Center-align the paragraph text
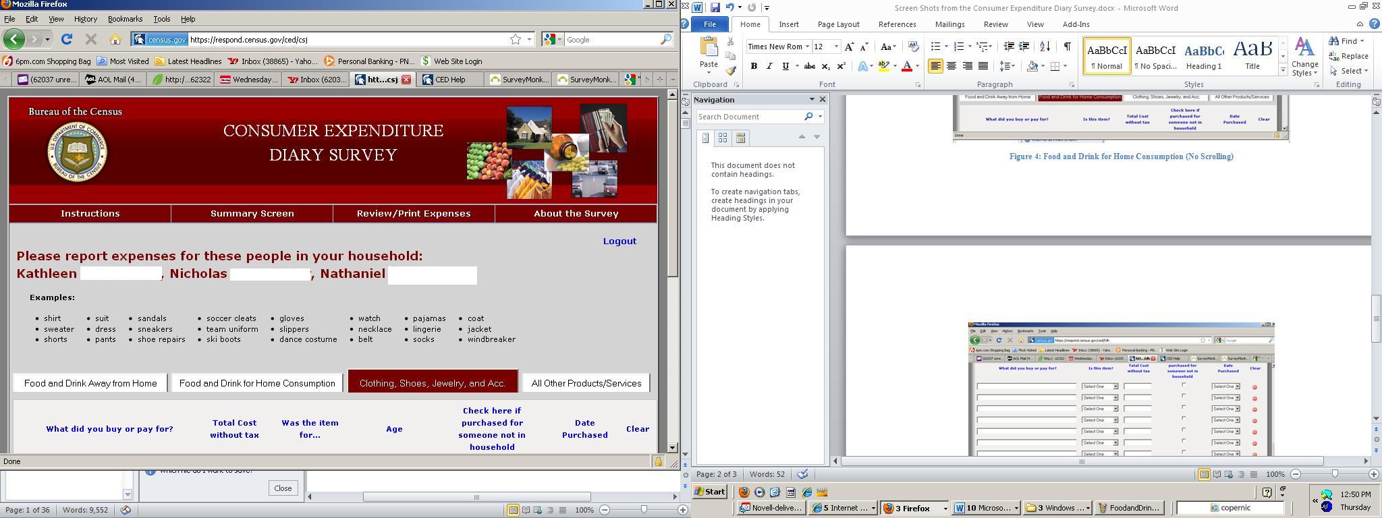 click(951, 66)
